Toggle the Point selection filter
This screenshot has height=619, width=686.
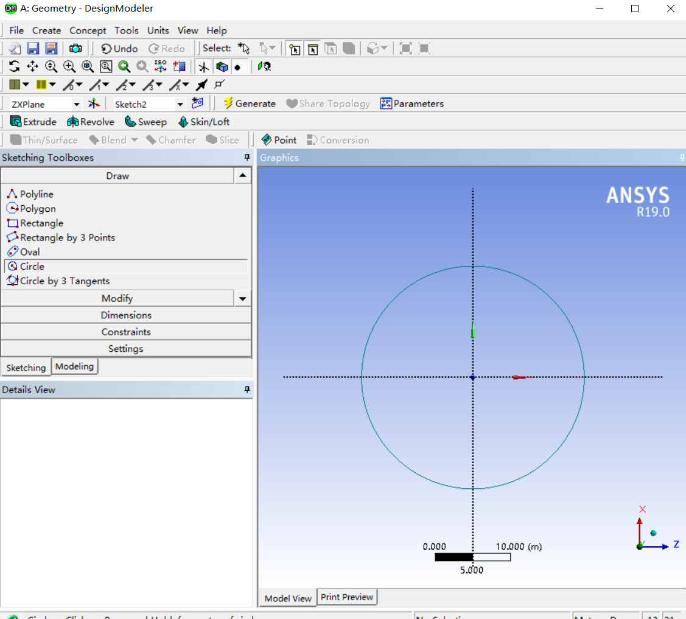pos(295,49)
